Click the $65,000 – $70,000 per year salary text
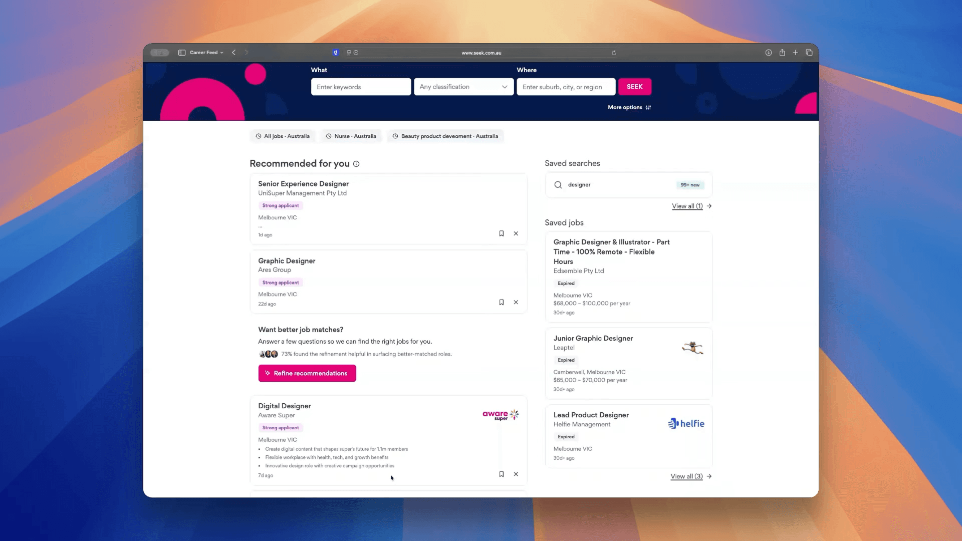Image resolution: width=962 pixels, height=541 pixels. (x=590, y=380)
